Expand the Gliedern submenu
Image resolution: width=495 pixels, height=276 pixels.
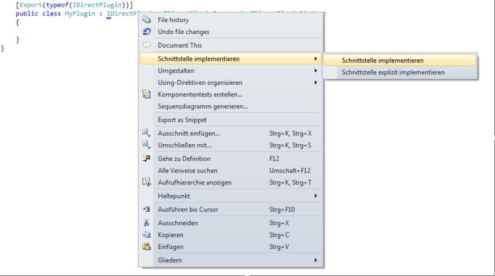[231, 260]
